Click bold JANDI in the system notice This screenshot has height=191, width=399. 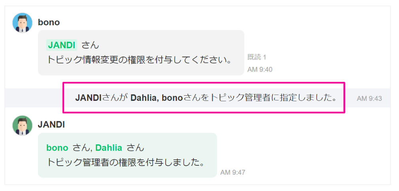tap(89, 98)
